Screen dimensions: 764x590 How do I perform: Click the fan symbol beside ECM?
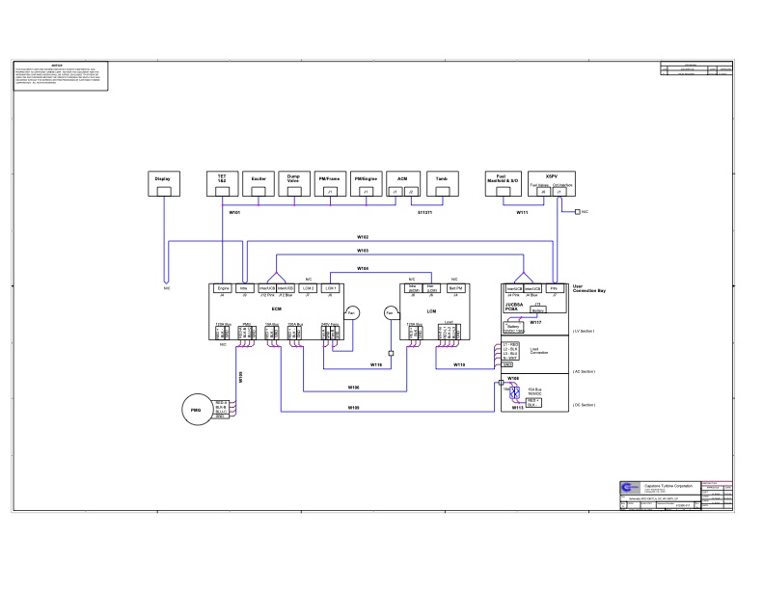pyautogui.click(x=352, y=313)
